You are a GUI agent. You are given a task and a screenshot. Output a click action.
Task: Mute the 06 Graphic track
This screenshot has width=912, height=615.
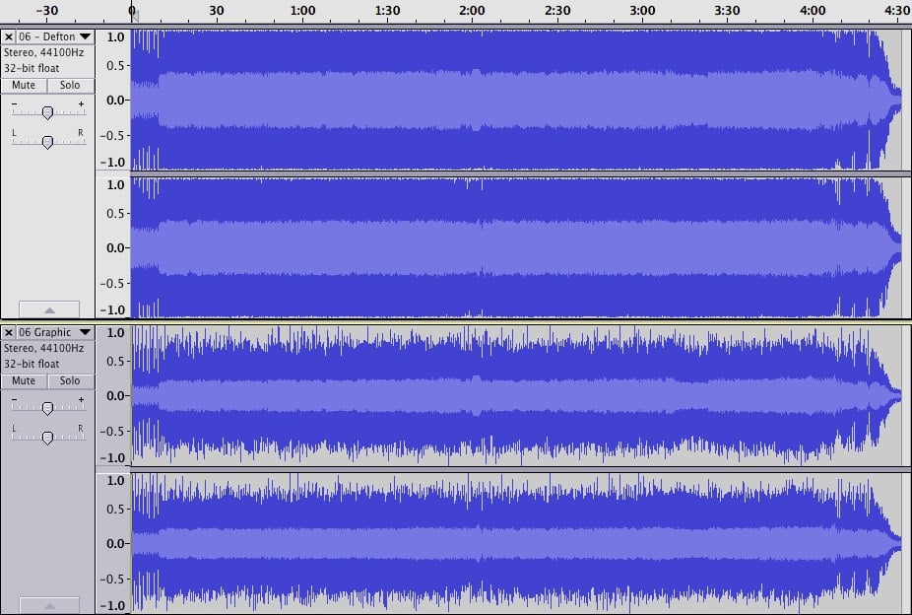point(24,380)
